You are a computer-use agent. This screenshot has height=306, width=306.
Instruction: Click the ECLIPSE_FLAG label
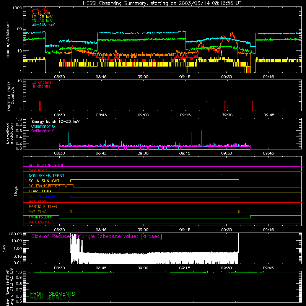(42, 196)
